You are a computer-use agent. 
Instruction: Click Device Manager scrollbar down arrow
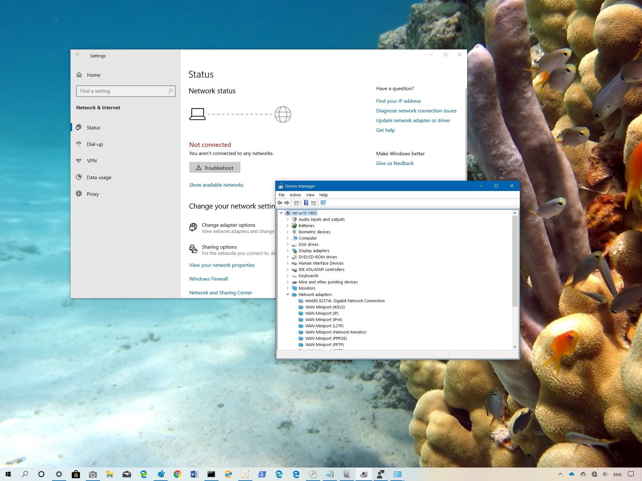515,347
